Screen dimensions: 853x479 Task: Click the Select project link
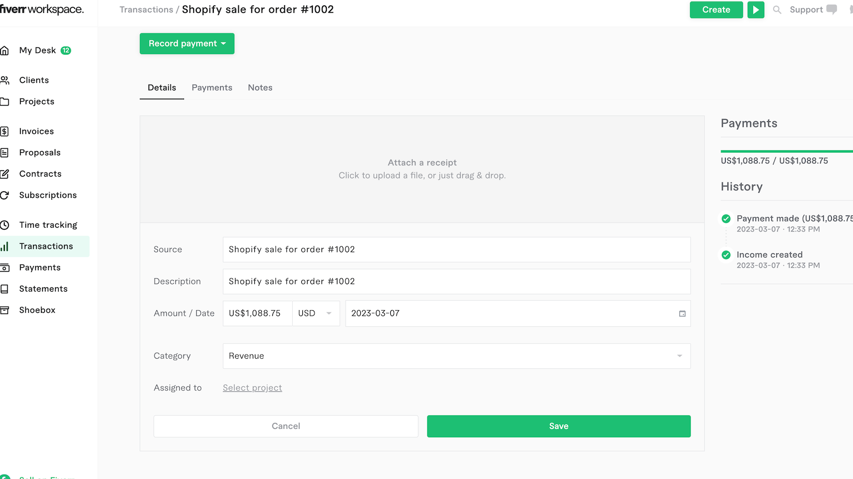tap(252, 388)
